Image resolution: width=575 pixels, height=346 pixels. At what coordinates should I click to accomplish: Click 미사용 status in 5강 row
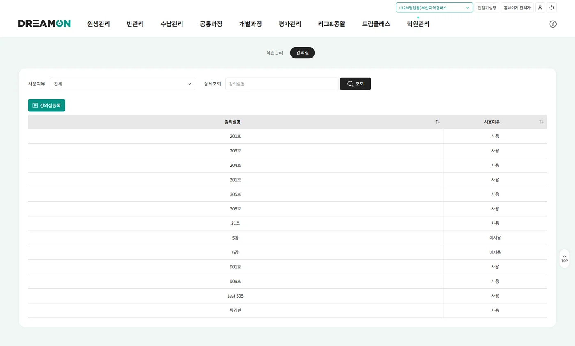click(x=495, y=238)
